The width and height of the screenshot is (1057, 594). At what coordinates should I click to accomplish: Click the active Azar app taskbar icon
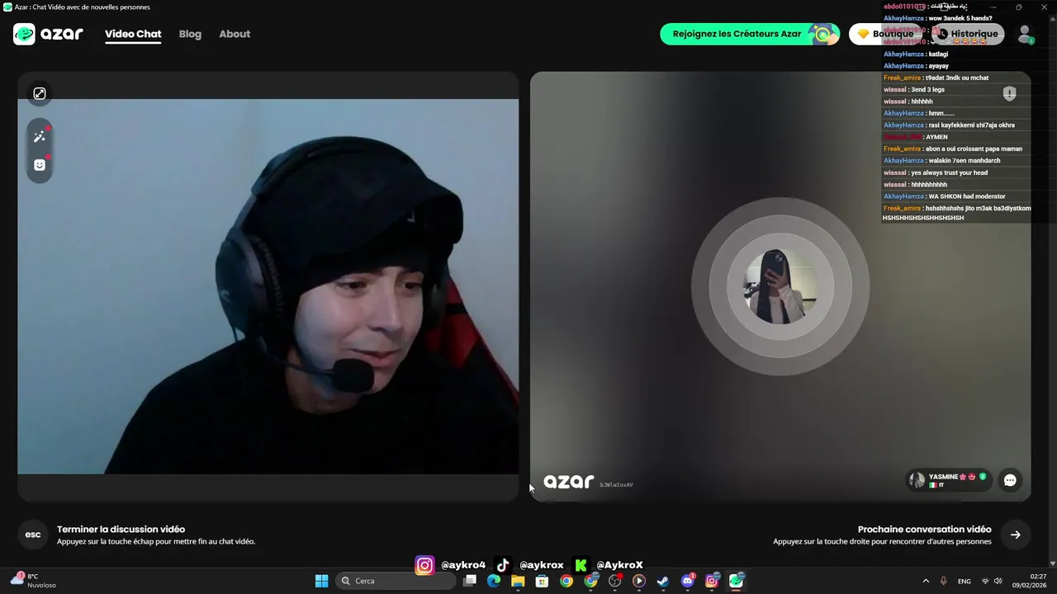[736, 581]
